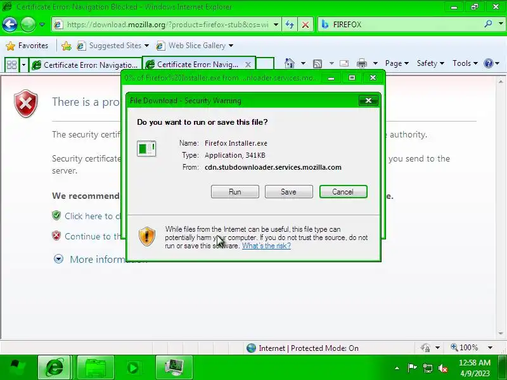
Task: Click Cancel in the download dialog
Action: pyautogui.click(x=343, y=192)
